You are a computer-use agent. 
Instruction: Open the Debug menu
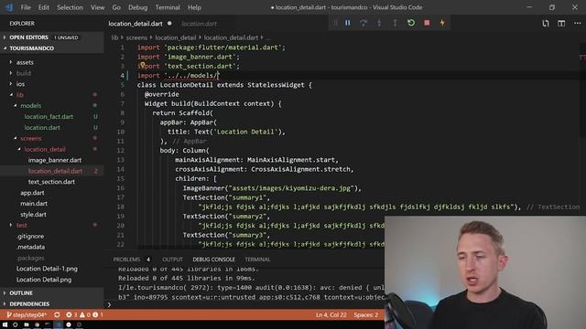[138, 7]
